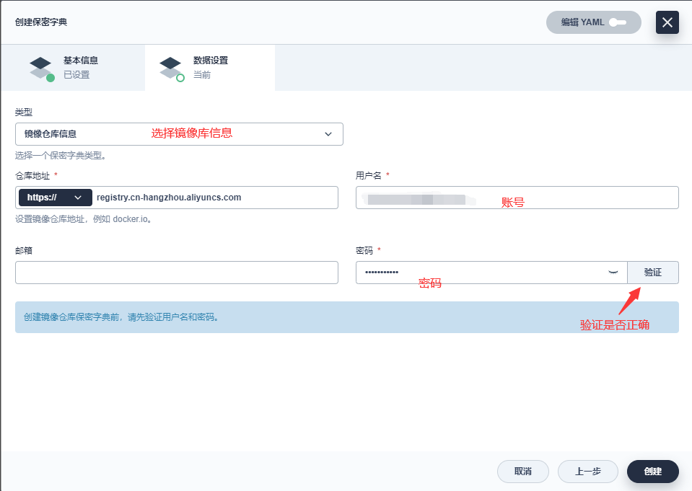Click green completed dot on 基本信息 step
Viewport: 692px width, 491px height.
click(x=51, y=78)
